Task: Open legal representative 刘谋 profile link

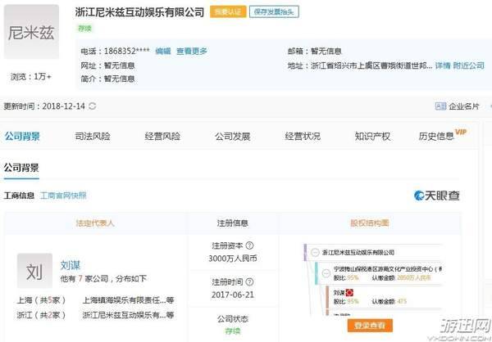Action: click(x=71, y=265)
